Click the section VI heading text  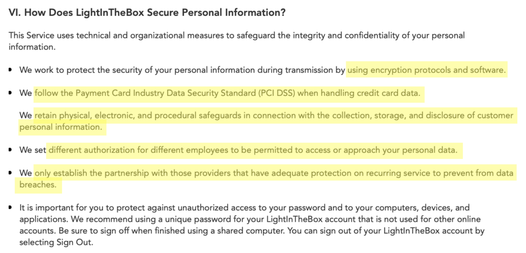pyautogui.click(x=147, y=13)
